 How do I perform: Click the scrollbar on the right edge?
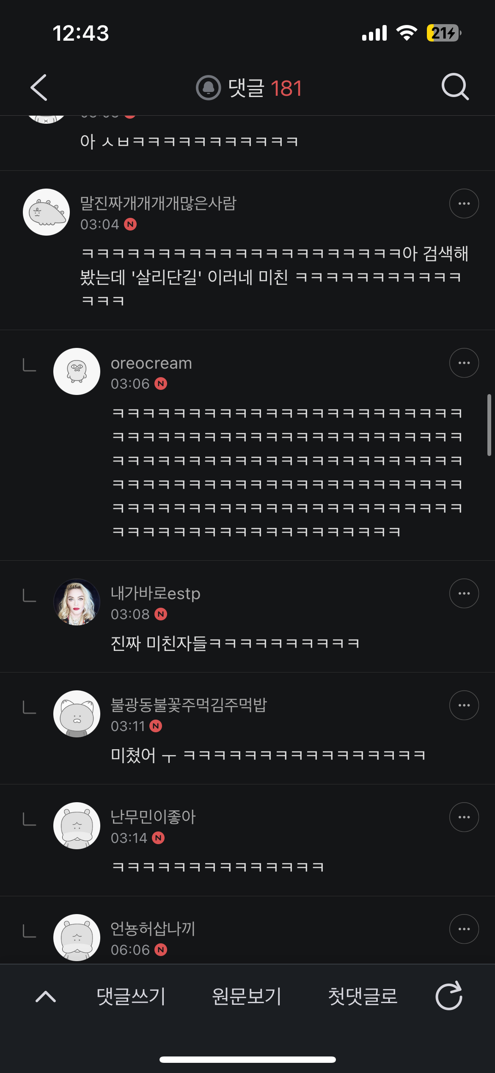pyautogui.click(x=489, y=425)
